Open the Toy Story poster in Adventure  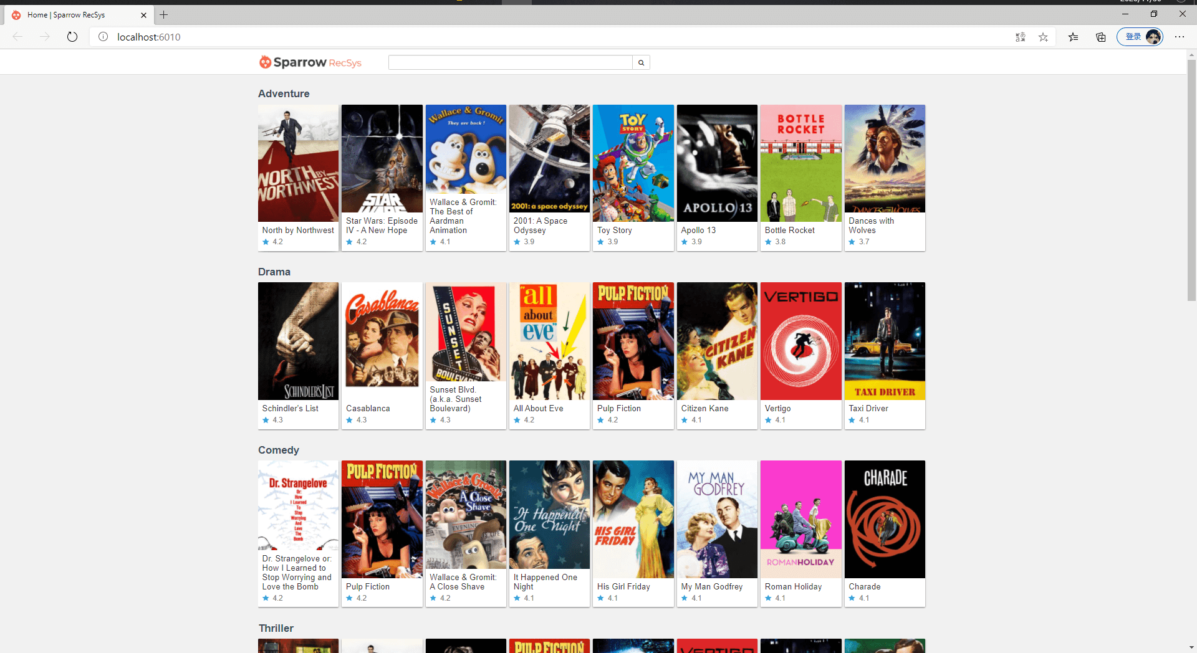(x=633, y=163)
